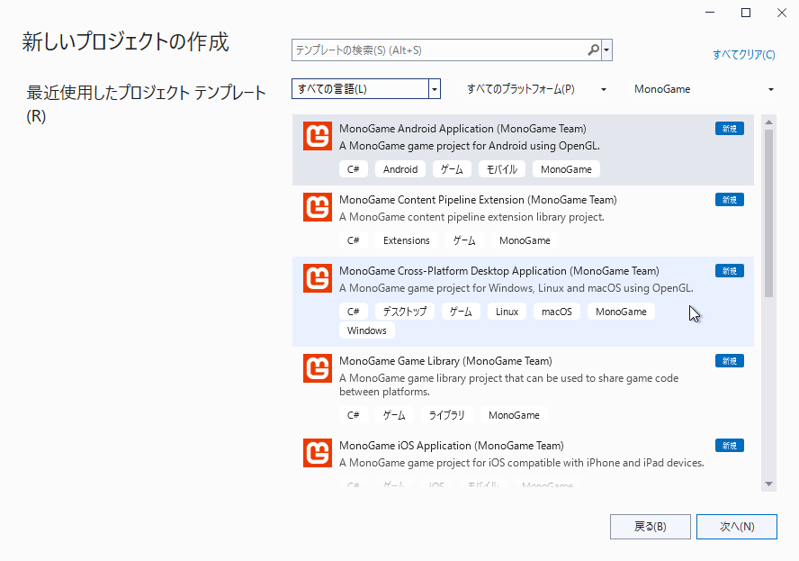Click the MonoGame iOS Application template icon
This screenshot has width=799, height=561.
tap(318, 453)
